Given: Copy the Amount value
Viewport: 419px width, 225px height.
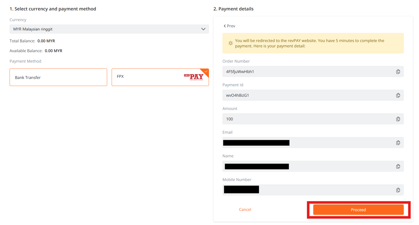Looking at the screenshot, I should (x=398, y=119).
